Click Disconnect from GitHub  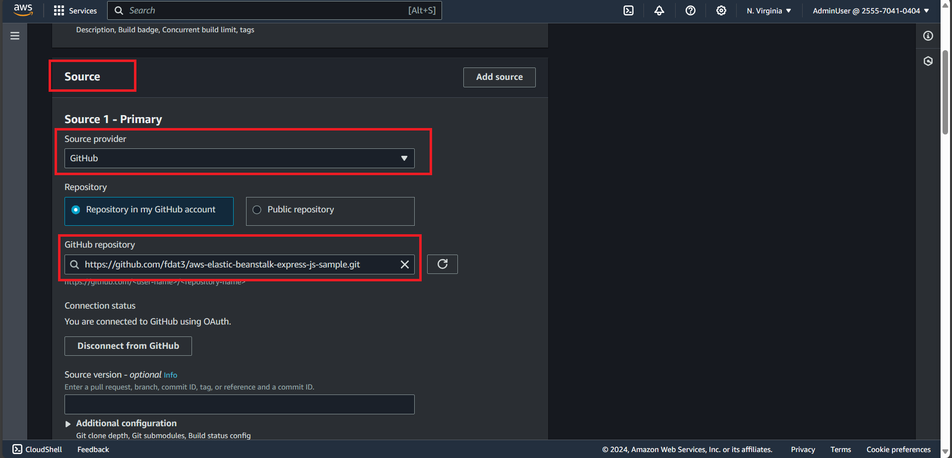tap(128, 346)
